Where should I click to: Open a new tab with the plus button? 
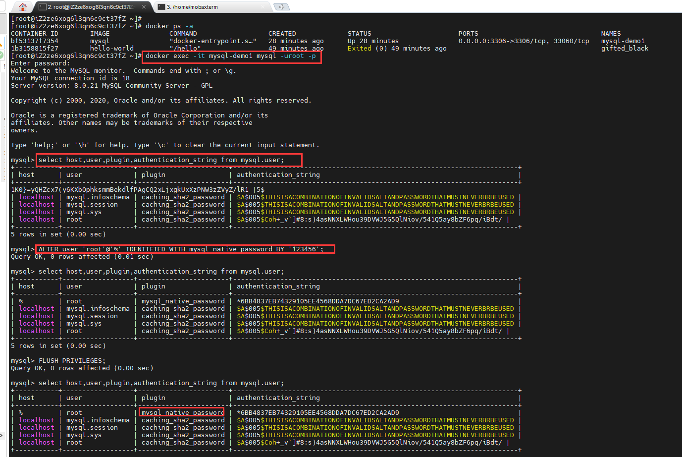click(281, 7)
